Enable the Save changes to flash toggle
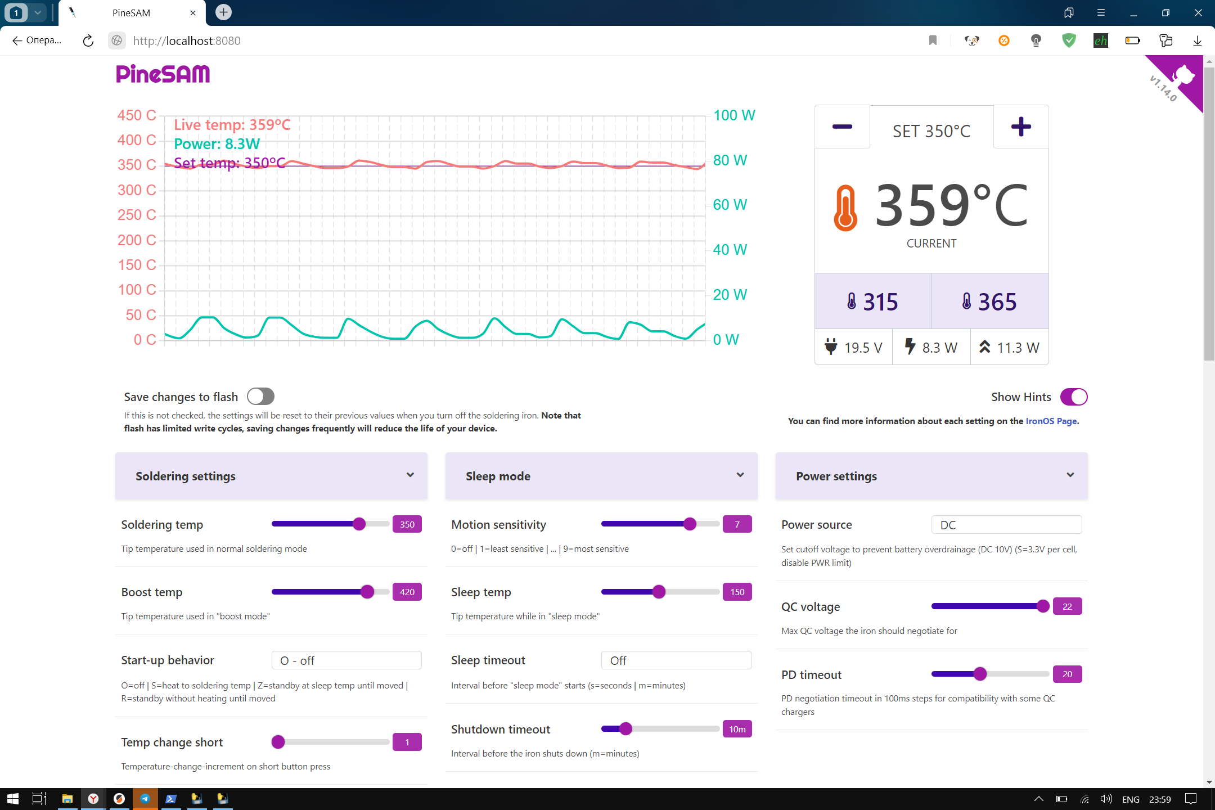This screenshot has width=1215, height=810. pos(260,397)
